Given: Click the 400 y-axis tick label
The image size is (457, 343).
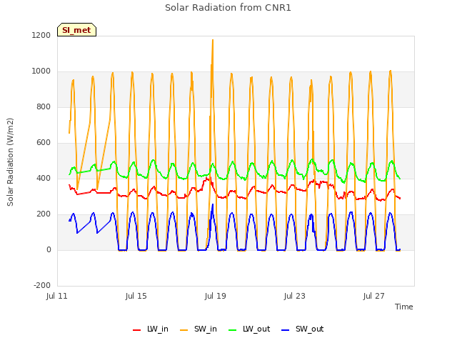Looking at the screenshot, I should tap(44, 178).
